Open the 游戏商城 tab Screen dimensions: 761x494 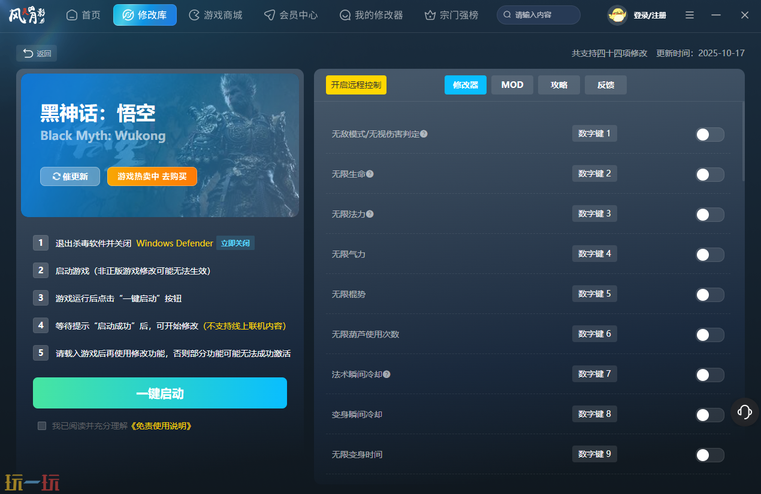point(216,15)
